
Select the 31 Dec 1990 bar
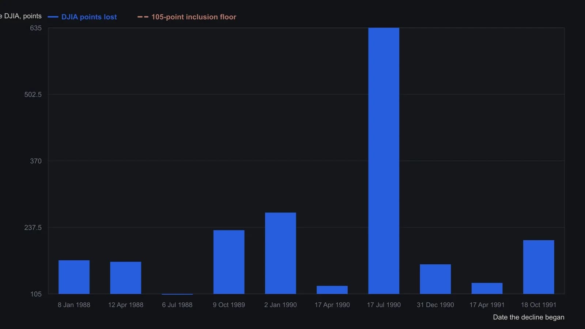click(435, 279)
